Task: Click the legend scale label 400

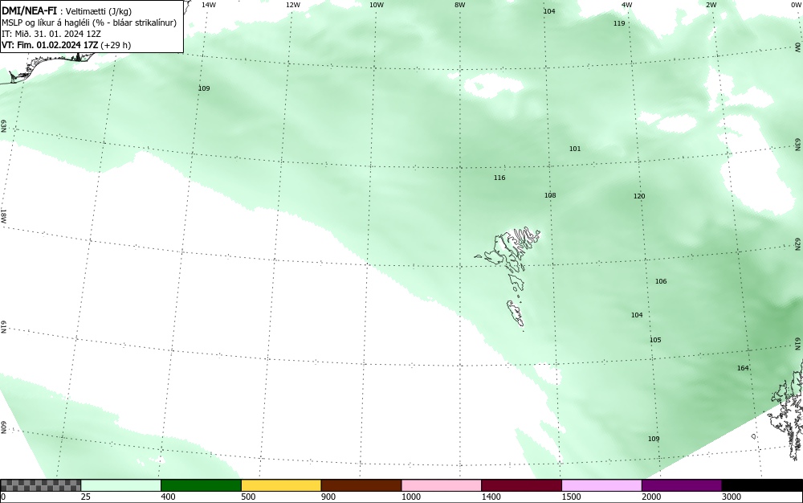Action: point(168,497)
